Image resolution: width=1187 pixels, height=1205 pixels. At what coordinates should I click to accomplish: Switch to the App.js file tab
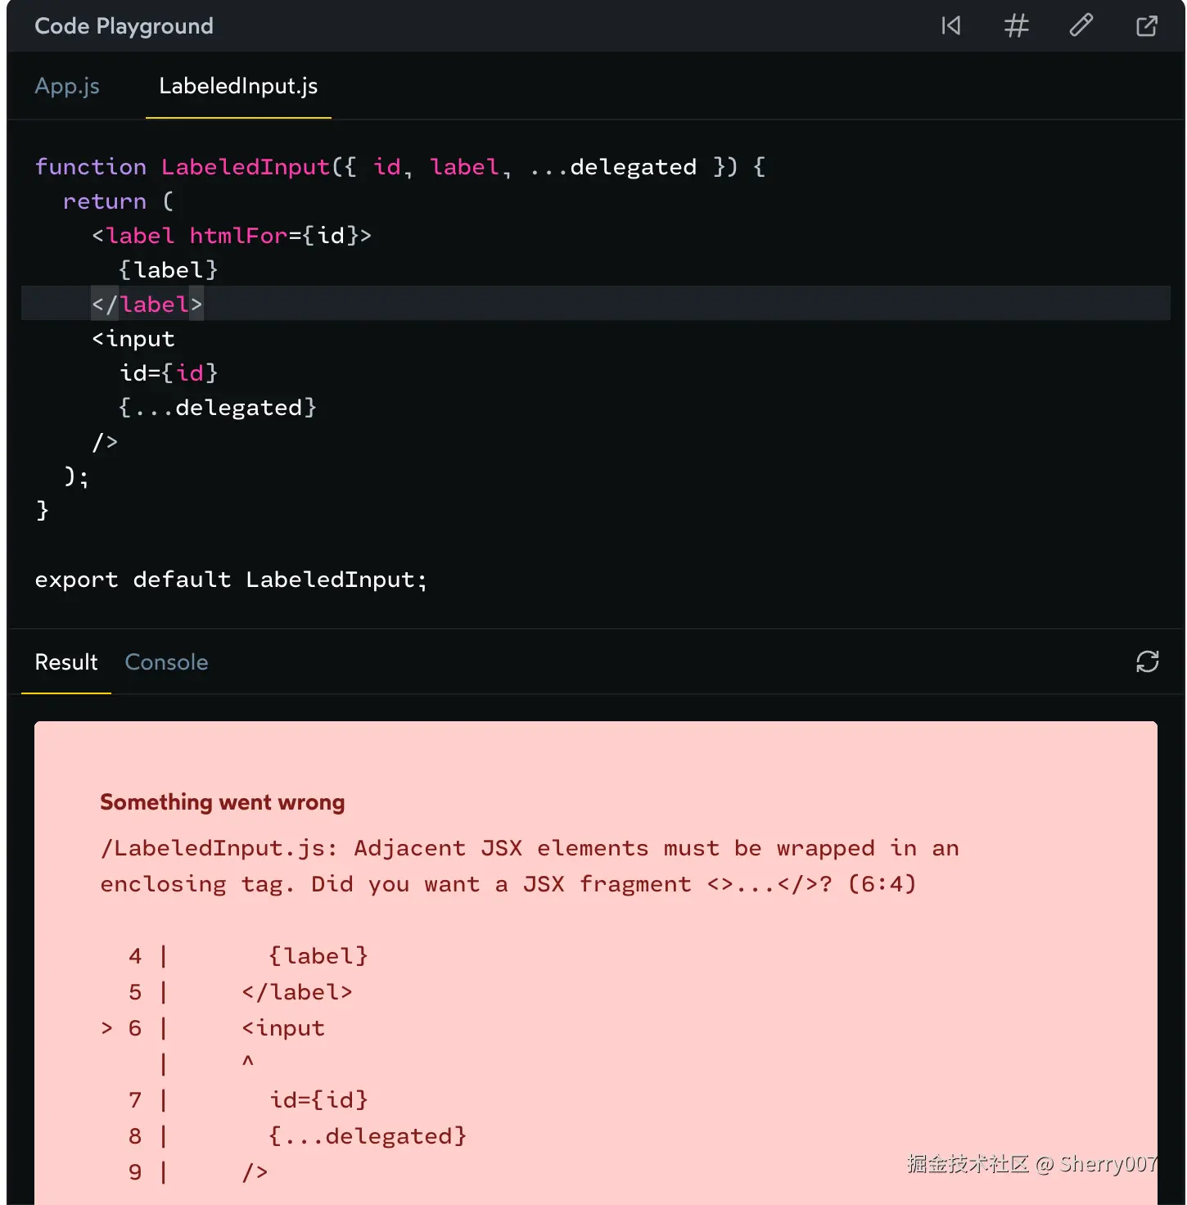click(67, 86)
